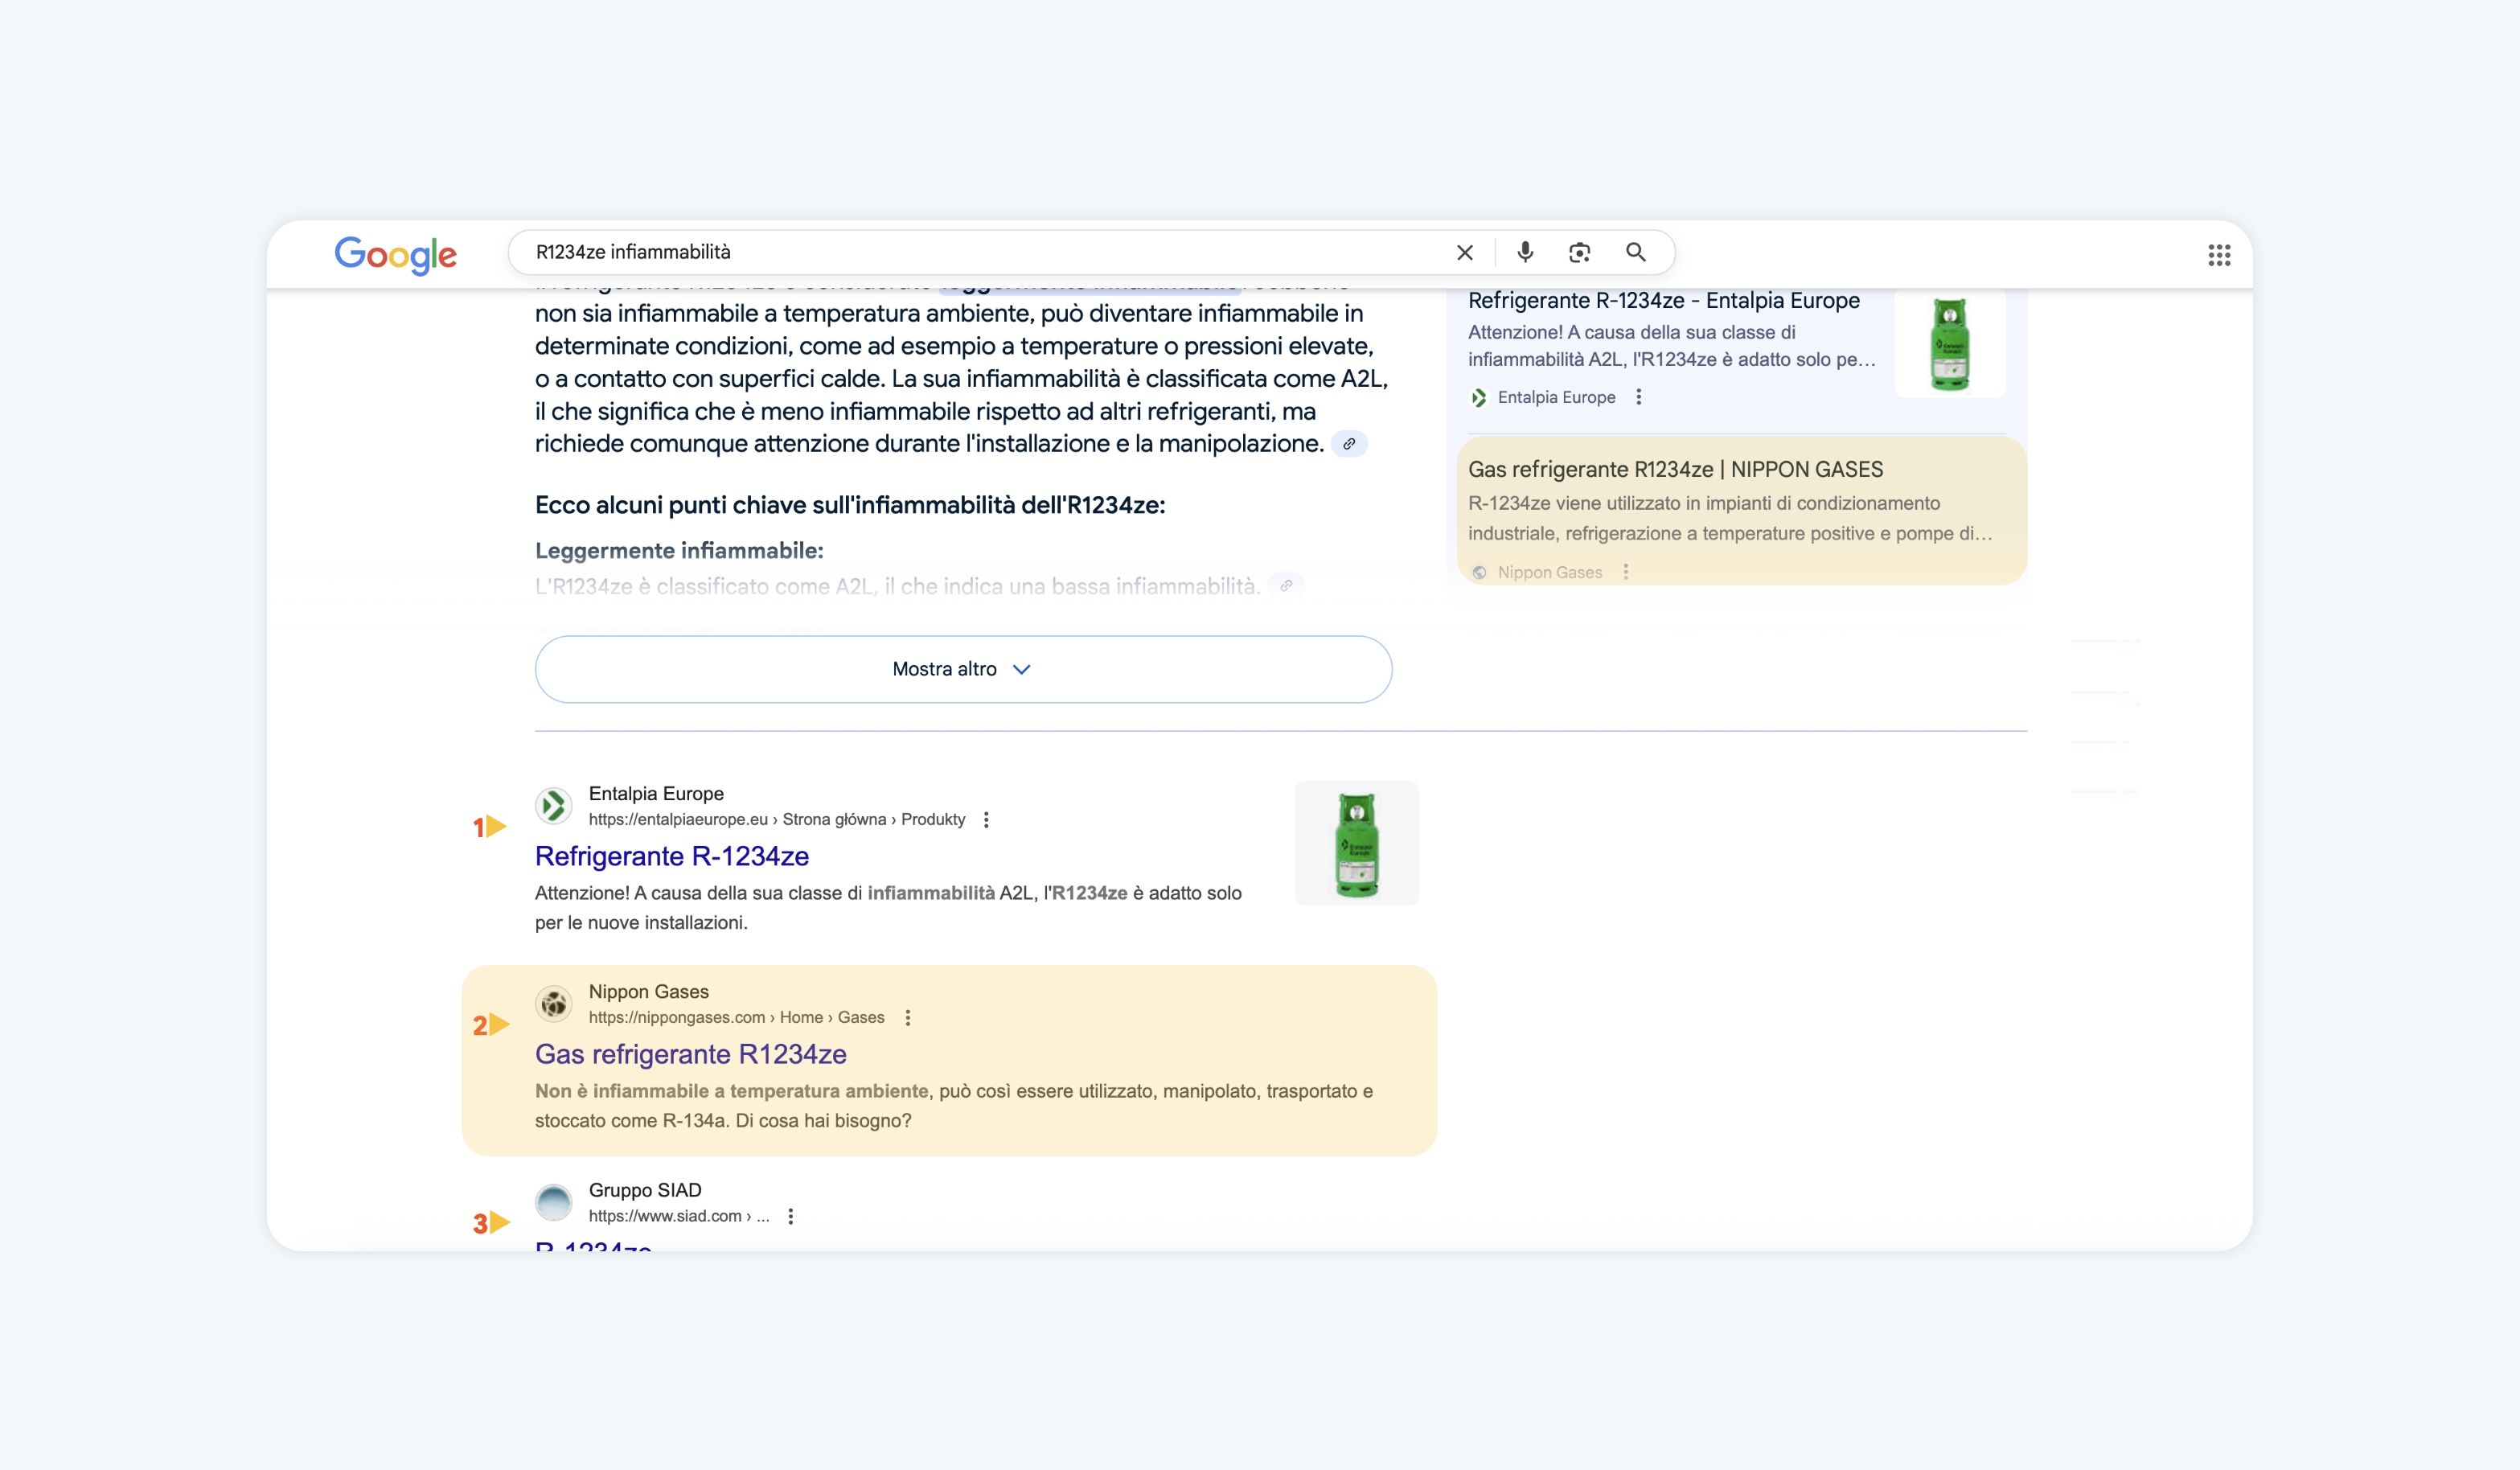Click the Gruppo SIAD site favicon
Screen dimensions: 2520x1470
[x=553, y=1203]
